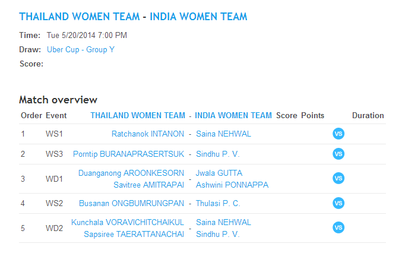Click the VS icon for WS2 match
Viewport: 418px width, 272px height.
pyautogui.click(x=338, y=203)
